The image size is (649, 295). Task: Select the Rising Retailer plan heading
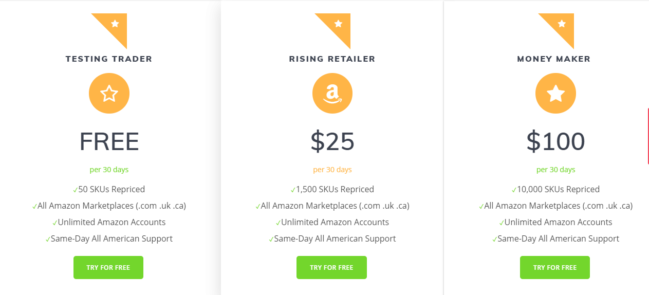click(332, 59)
